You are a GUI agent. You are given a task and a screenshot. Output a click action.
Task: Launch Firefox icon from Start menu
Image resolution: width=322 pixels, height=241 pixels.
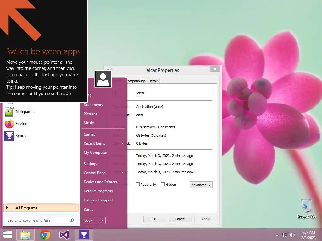[9, 124]
